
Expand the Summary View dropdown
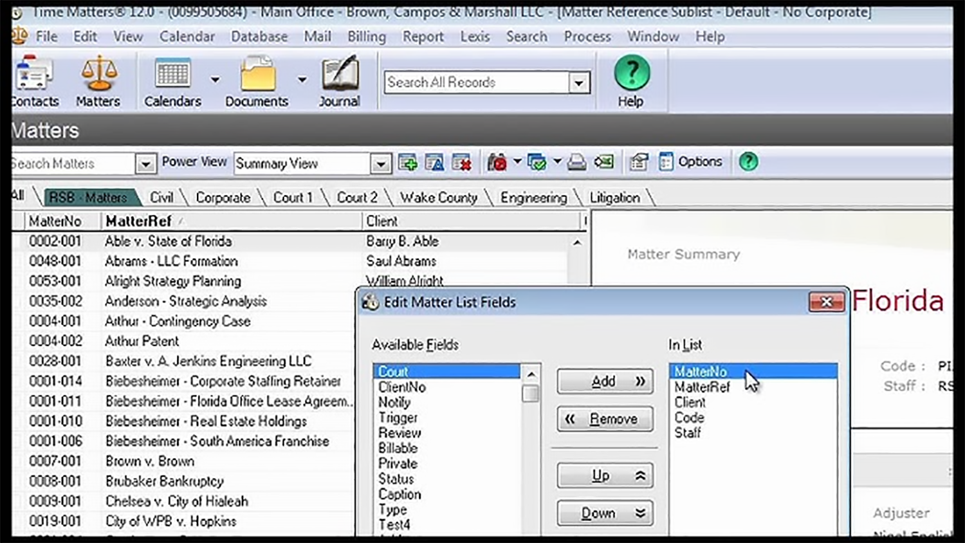tap(381, 164)
